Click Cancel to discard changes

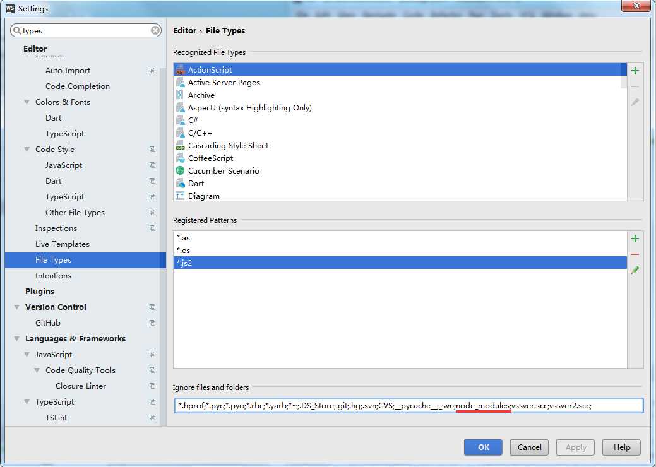coord(529,447)
